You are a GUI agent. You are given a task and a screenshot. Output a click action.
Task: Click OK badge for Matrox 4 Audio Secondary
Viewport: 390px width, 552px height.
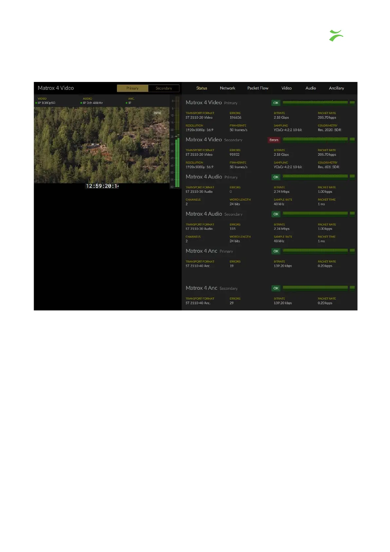tap(276, 214)
